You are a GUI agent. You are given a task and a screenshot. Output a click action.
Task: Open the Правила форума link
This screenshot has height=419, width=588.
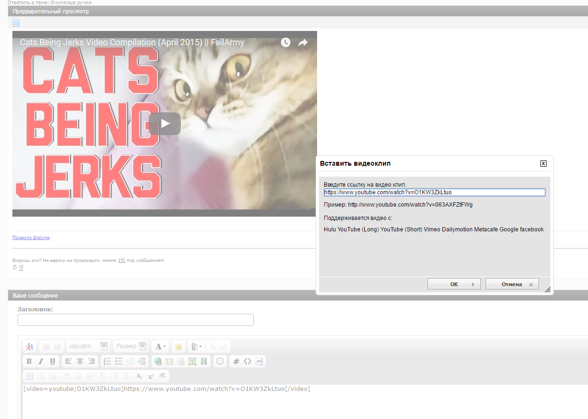pos(31,238)
